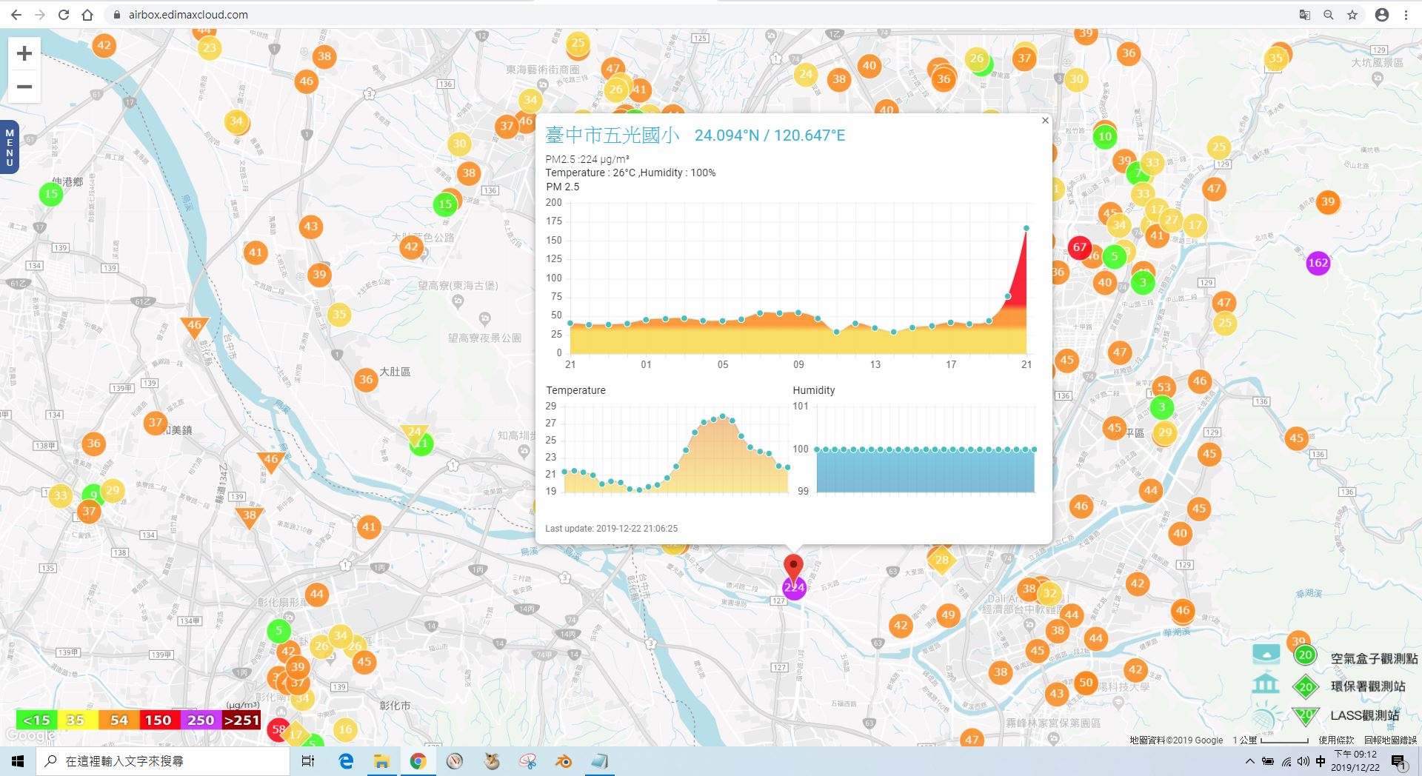
Task: Reload the airbox page
Action: pos(64,15)
